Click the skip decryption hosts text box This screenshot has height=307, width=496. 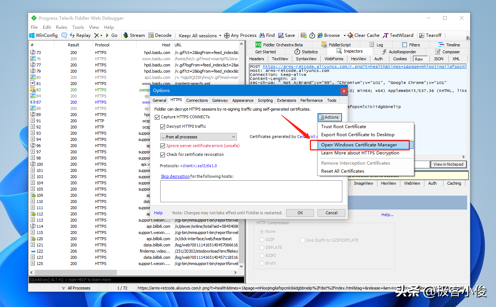pyautogui.click(x=251, y=191)
